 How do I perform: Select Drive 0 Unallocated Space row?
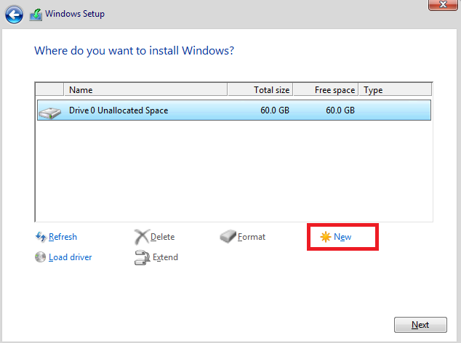234,110
